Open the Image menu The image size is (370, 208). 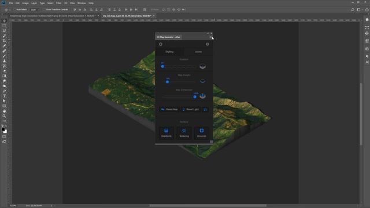pos(25,3)
